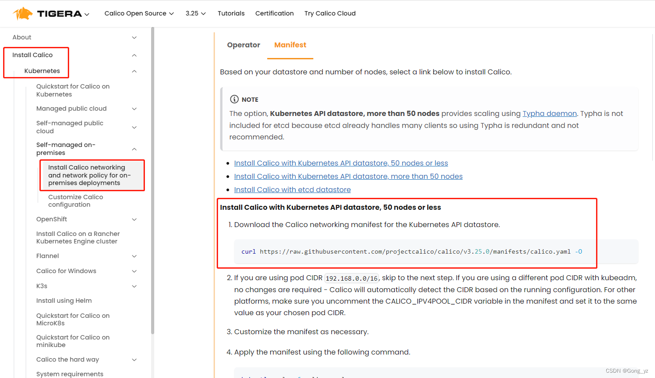Open the Kubernetes sidebar item
Screen dimensions: 655x378
42,71
